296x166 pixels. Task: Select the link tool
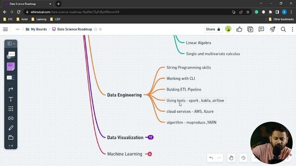pos(11,118)
